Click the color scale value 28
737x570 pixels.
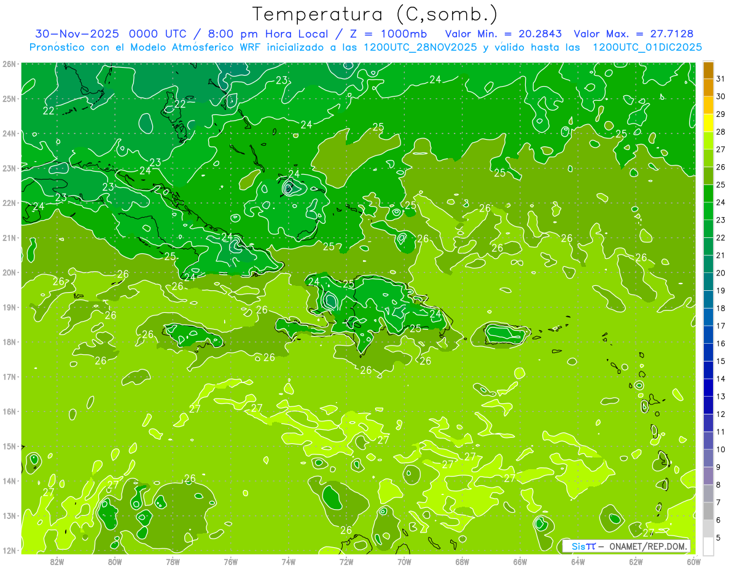pyautogui.click(x=720, y=132)
